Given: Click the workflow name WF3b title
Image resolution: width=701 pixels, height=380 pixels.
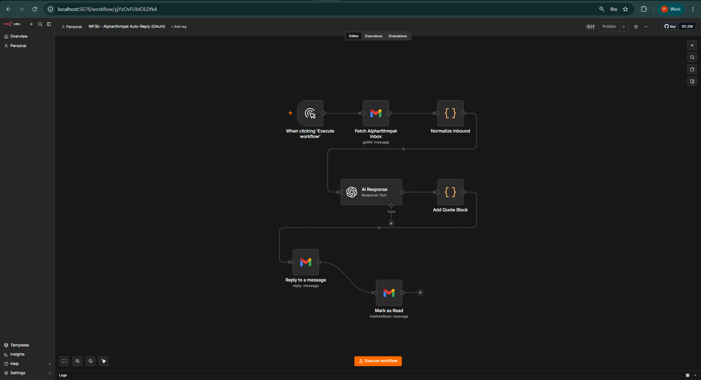Looking at the screenshot, I should tap(127, 27).
